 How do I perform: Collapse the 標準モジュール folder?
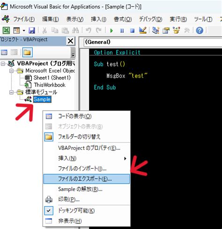click(11, 92)
